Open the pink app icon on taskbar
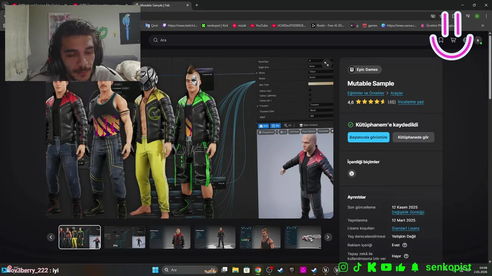 click(303, 270)
